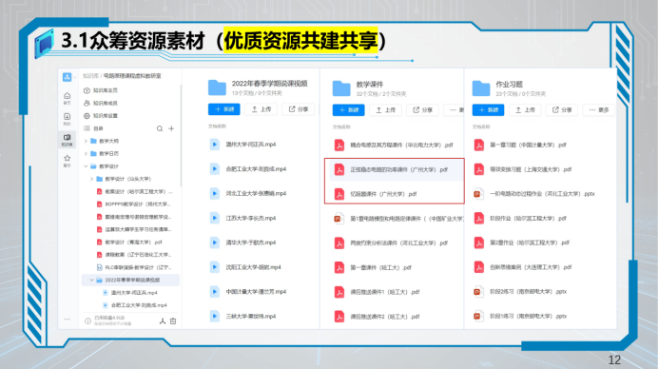This screenshot has height=369, width=659.
Task: Open the structure diagram icon at tree bottom
Action: [163, 321]
